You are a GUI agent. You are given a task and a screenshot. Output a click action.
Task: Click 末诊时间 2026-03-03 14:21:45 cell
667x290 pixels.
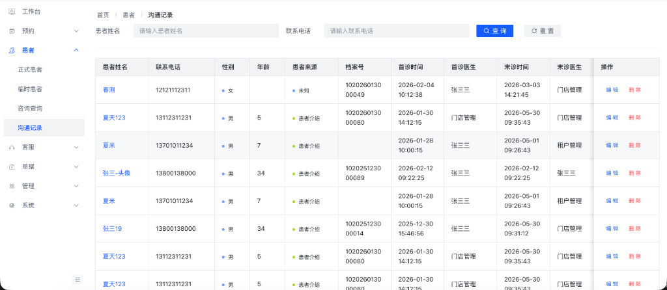pyautogui.click(x=522, y=90)
